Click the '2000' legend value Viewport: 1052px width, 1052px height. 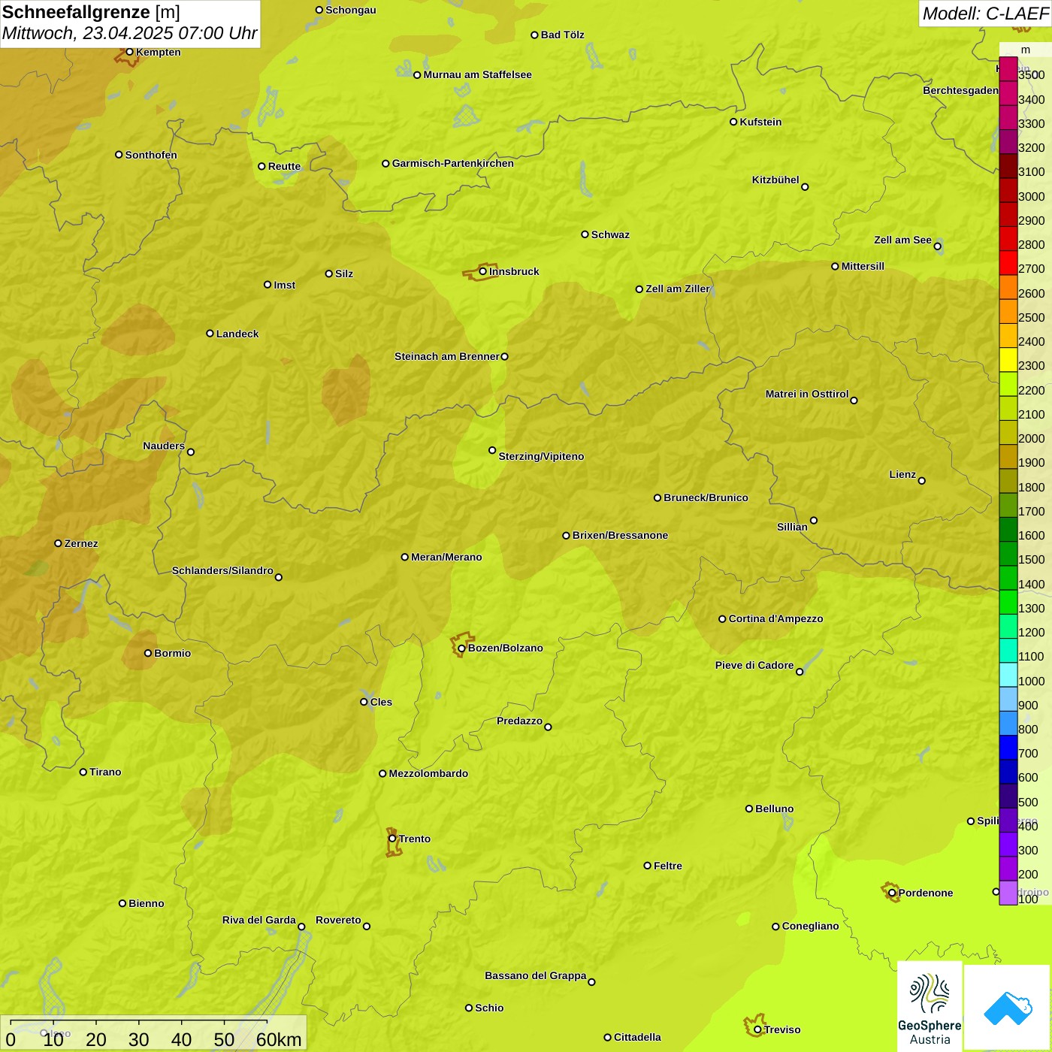point(1032,439)
